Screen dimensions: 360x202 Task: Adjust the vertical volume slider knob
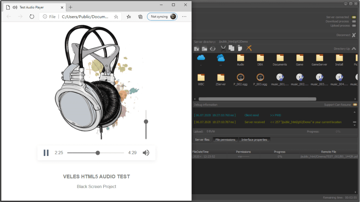tap(146, 122)
